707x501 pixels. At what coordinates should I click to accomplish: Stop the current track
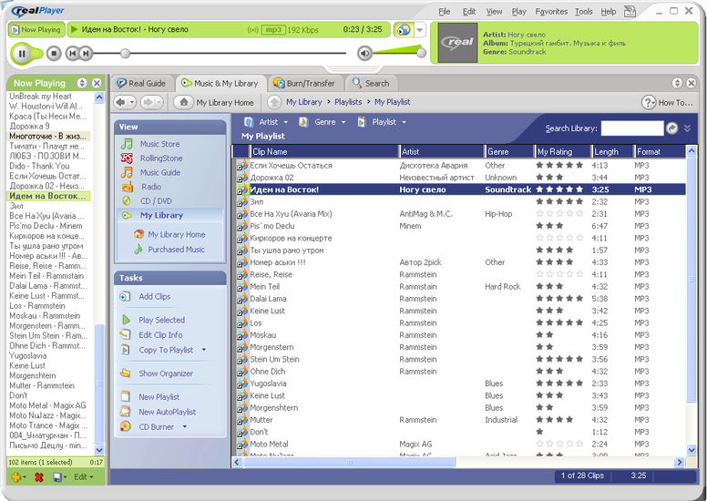[54, 54]
